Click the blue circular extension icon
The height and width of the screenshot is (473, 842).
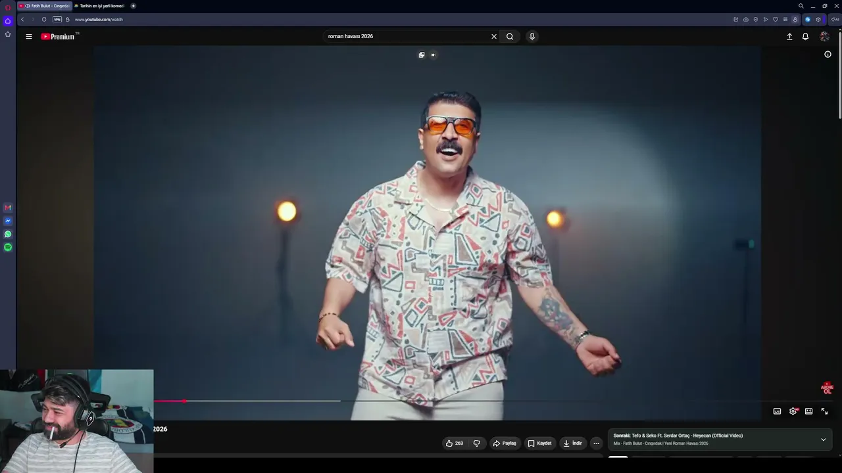click(808, 20)
